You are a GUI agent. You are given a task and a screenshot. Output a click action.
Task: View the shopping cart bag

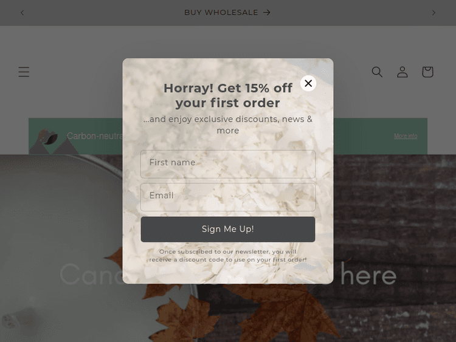[x=427, y=72]
